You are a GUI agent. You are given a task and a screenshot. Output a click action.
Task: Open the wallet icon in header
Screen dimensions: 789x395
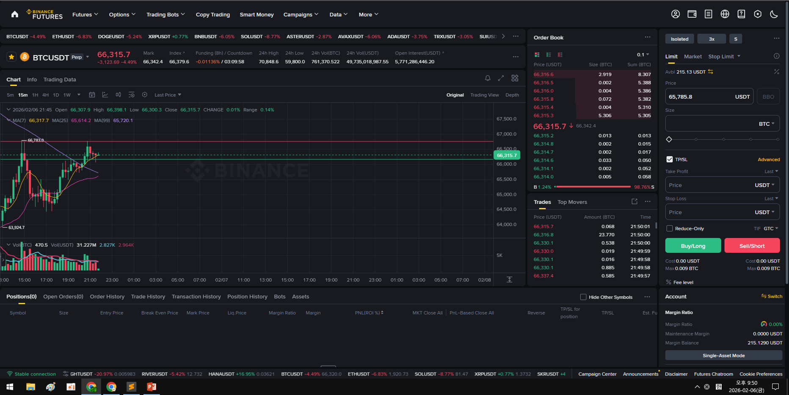click(x=692, y=14)
